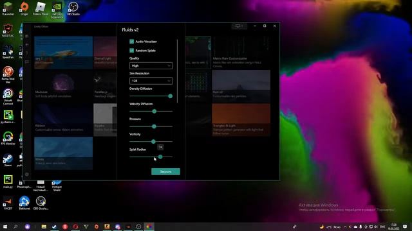Screen dimensions: 412x231
Task: Open OBS Studio desktop icon at top
Action: coord(73,8)
